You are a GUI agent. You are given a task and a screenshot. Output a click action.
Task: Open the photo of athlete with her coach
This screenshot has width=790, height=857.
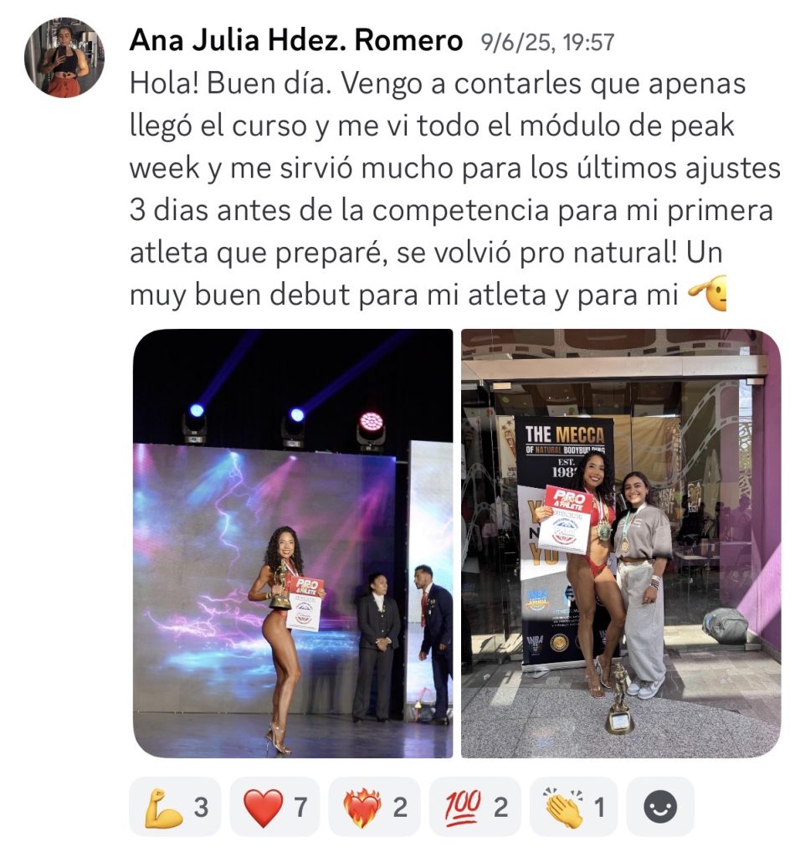(x=621, y=543)
